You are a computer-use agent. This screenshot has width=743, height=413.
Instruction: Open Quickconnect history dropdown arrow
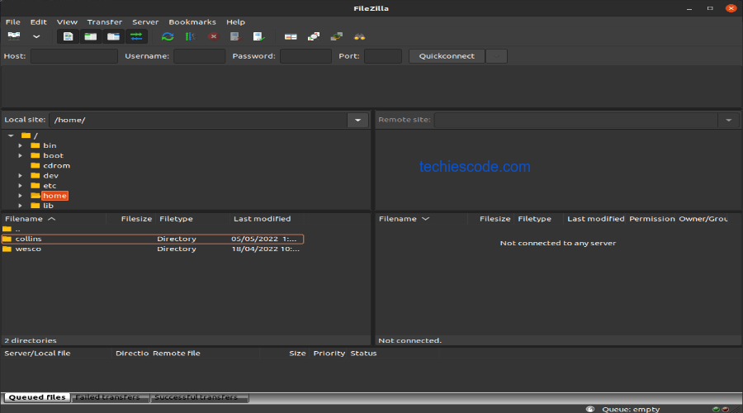tap(497, 56)
